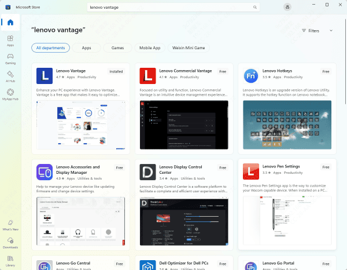Viewport: 347px width, 270px height.
Task: Click the Lenovo Go Portal icon
Action: coord(251,265)
